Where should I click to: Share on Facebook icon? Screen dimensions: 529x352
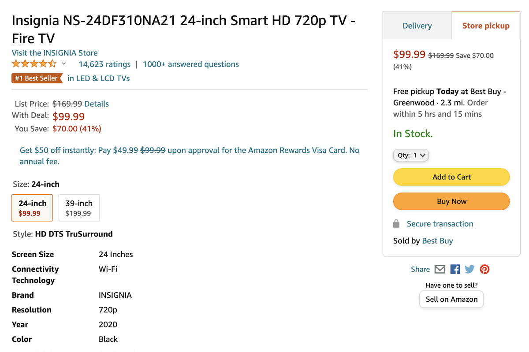click(455, 269)
